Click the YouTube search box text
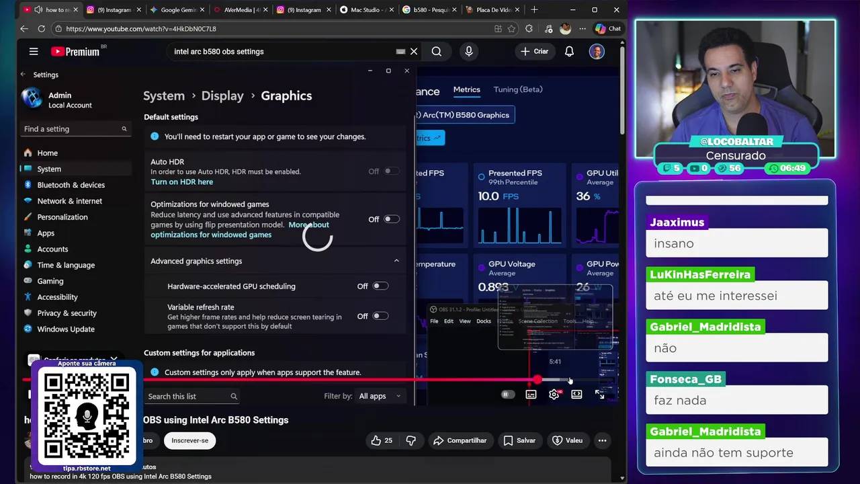Screen dimensions: 860x484 coord(219,51)
